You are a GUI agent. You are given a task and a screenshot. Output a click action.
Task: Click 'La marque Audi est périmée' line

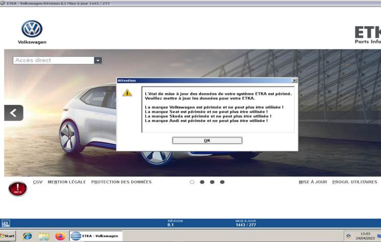pyautogui.click(x=206, y=121)
